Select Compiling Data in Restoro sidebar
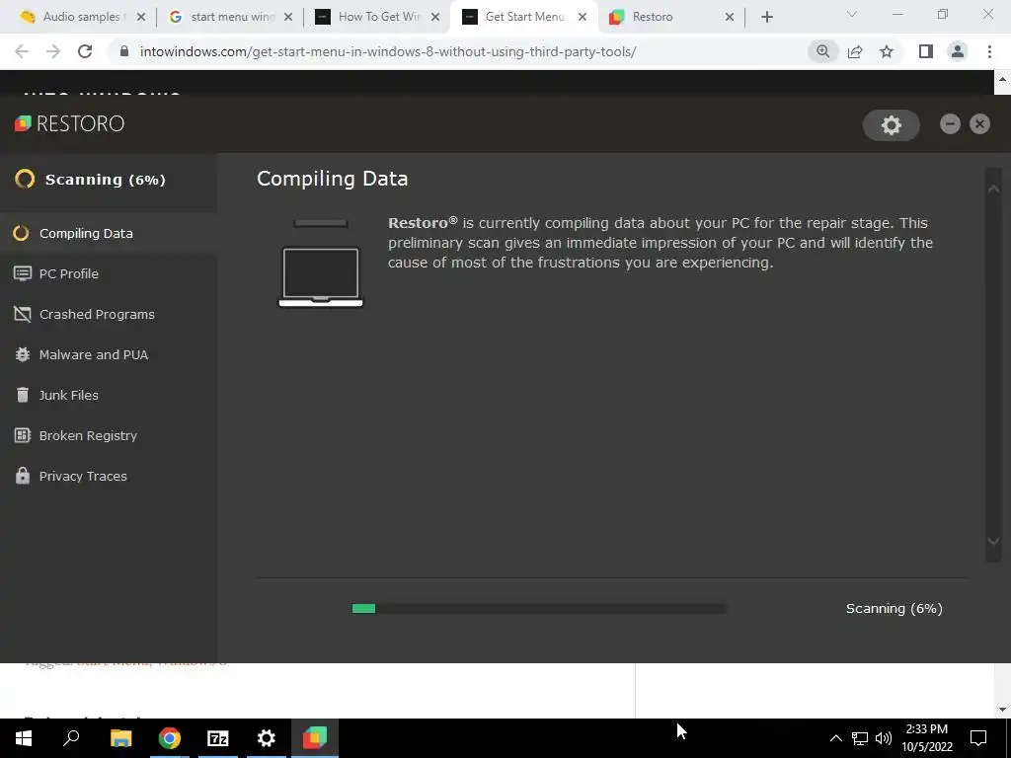The width and height of the screenshot is (1011, 758). [109, 233]
